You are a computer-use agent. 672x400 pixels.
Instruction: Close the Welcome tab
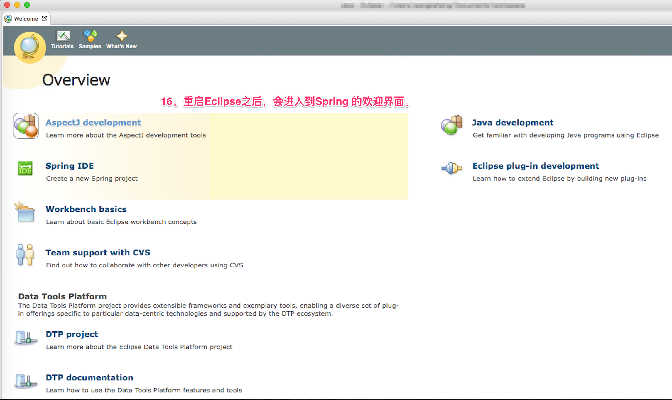click(x=45, y=19)
